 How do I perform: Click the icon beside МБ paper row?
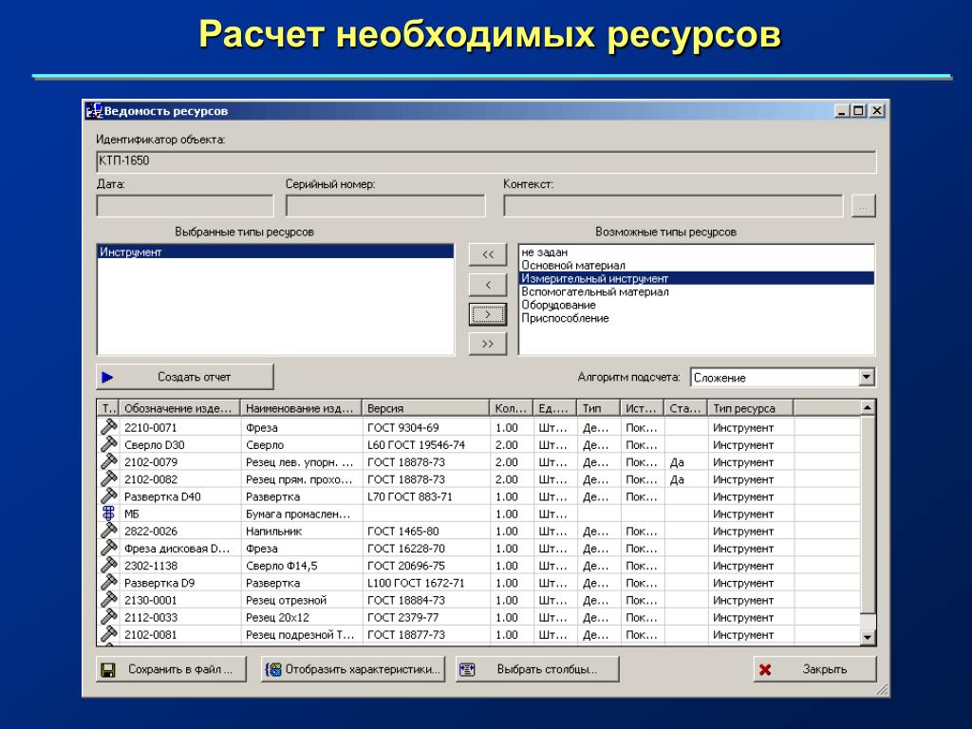108,514
